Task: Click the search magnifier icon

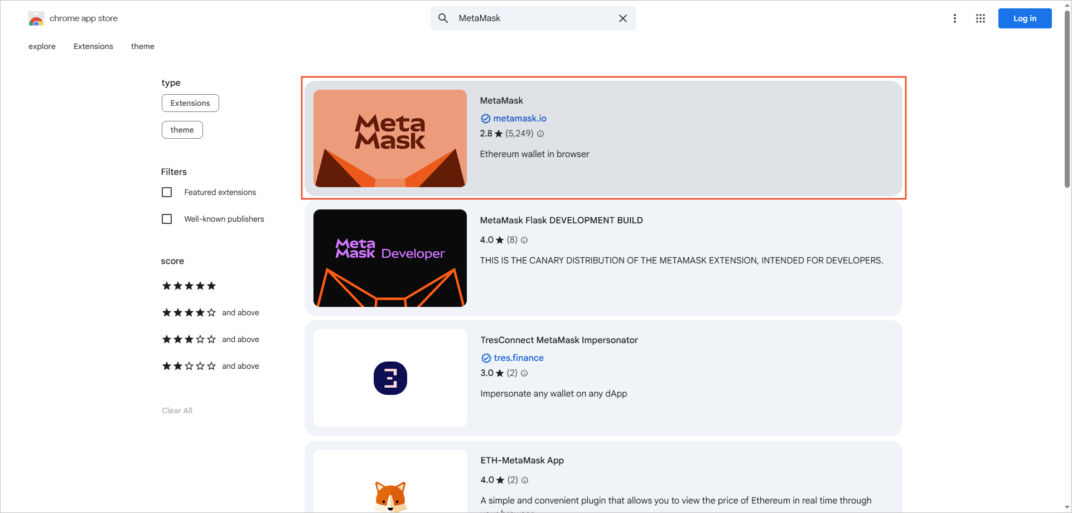Action: (x=443, y=18)
